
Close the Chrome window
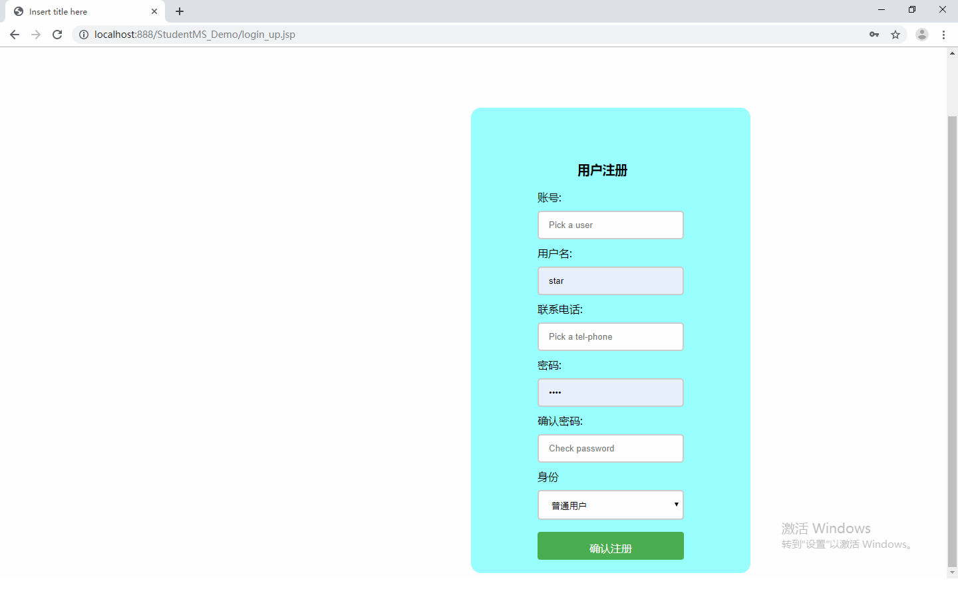pyautogui.click(x=943, y=10)
